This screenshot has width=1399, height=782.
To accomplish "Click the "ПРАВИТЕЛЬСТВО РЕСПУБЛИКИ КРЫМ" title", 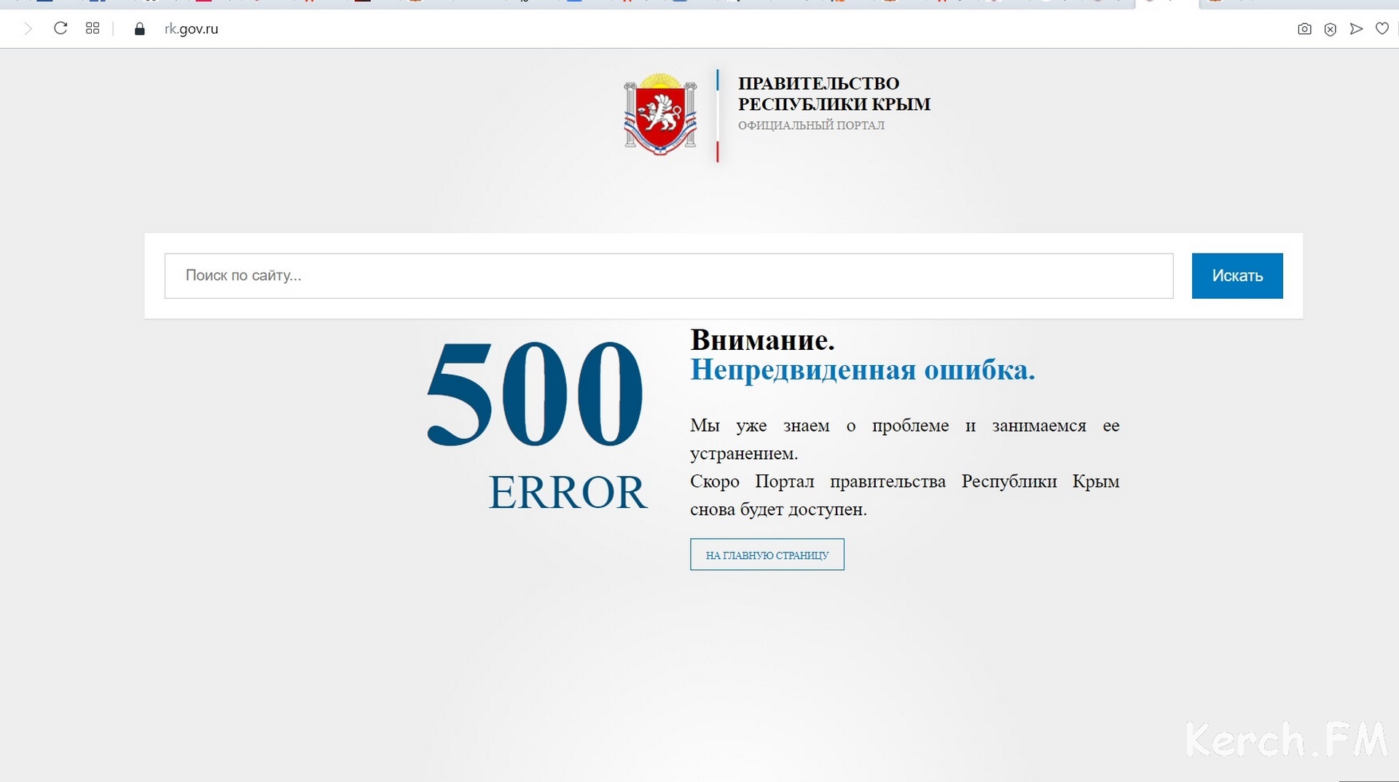I will tap(834, 94).
